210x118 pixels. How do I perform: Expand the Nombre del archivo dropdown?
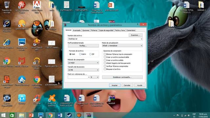click(141, 39)
